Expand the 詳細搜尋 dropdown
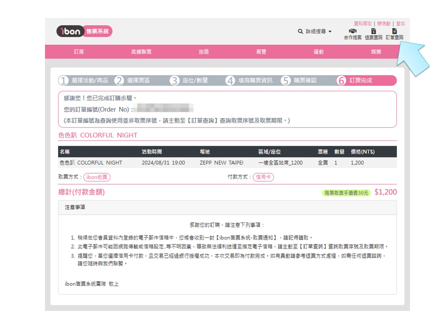This screenshot has width=442, height=332. 319,31
